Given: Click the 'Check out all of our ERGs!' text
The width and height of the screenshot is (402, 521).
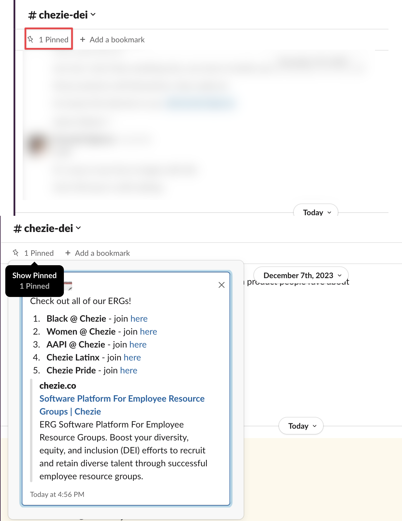Looking at the screenshot, I should 81,301.
